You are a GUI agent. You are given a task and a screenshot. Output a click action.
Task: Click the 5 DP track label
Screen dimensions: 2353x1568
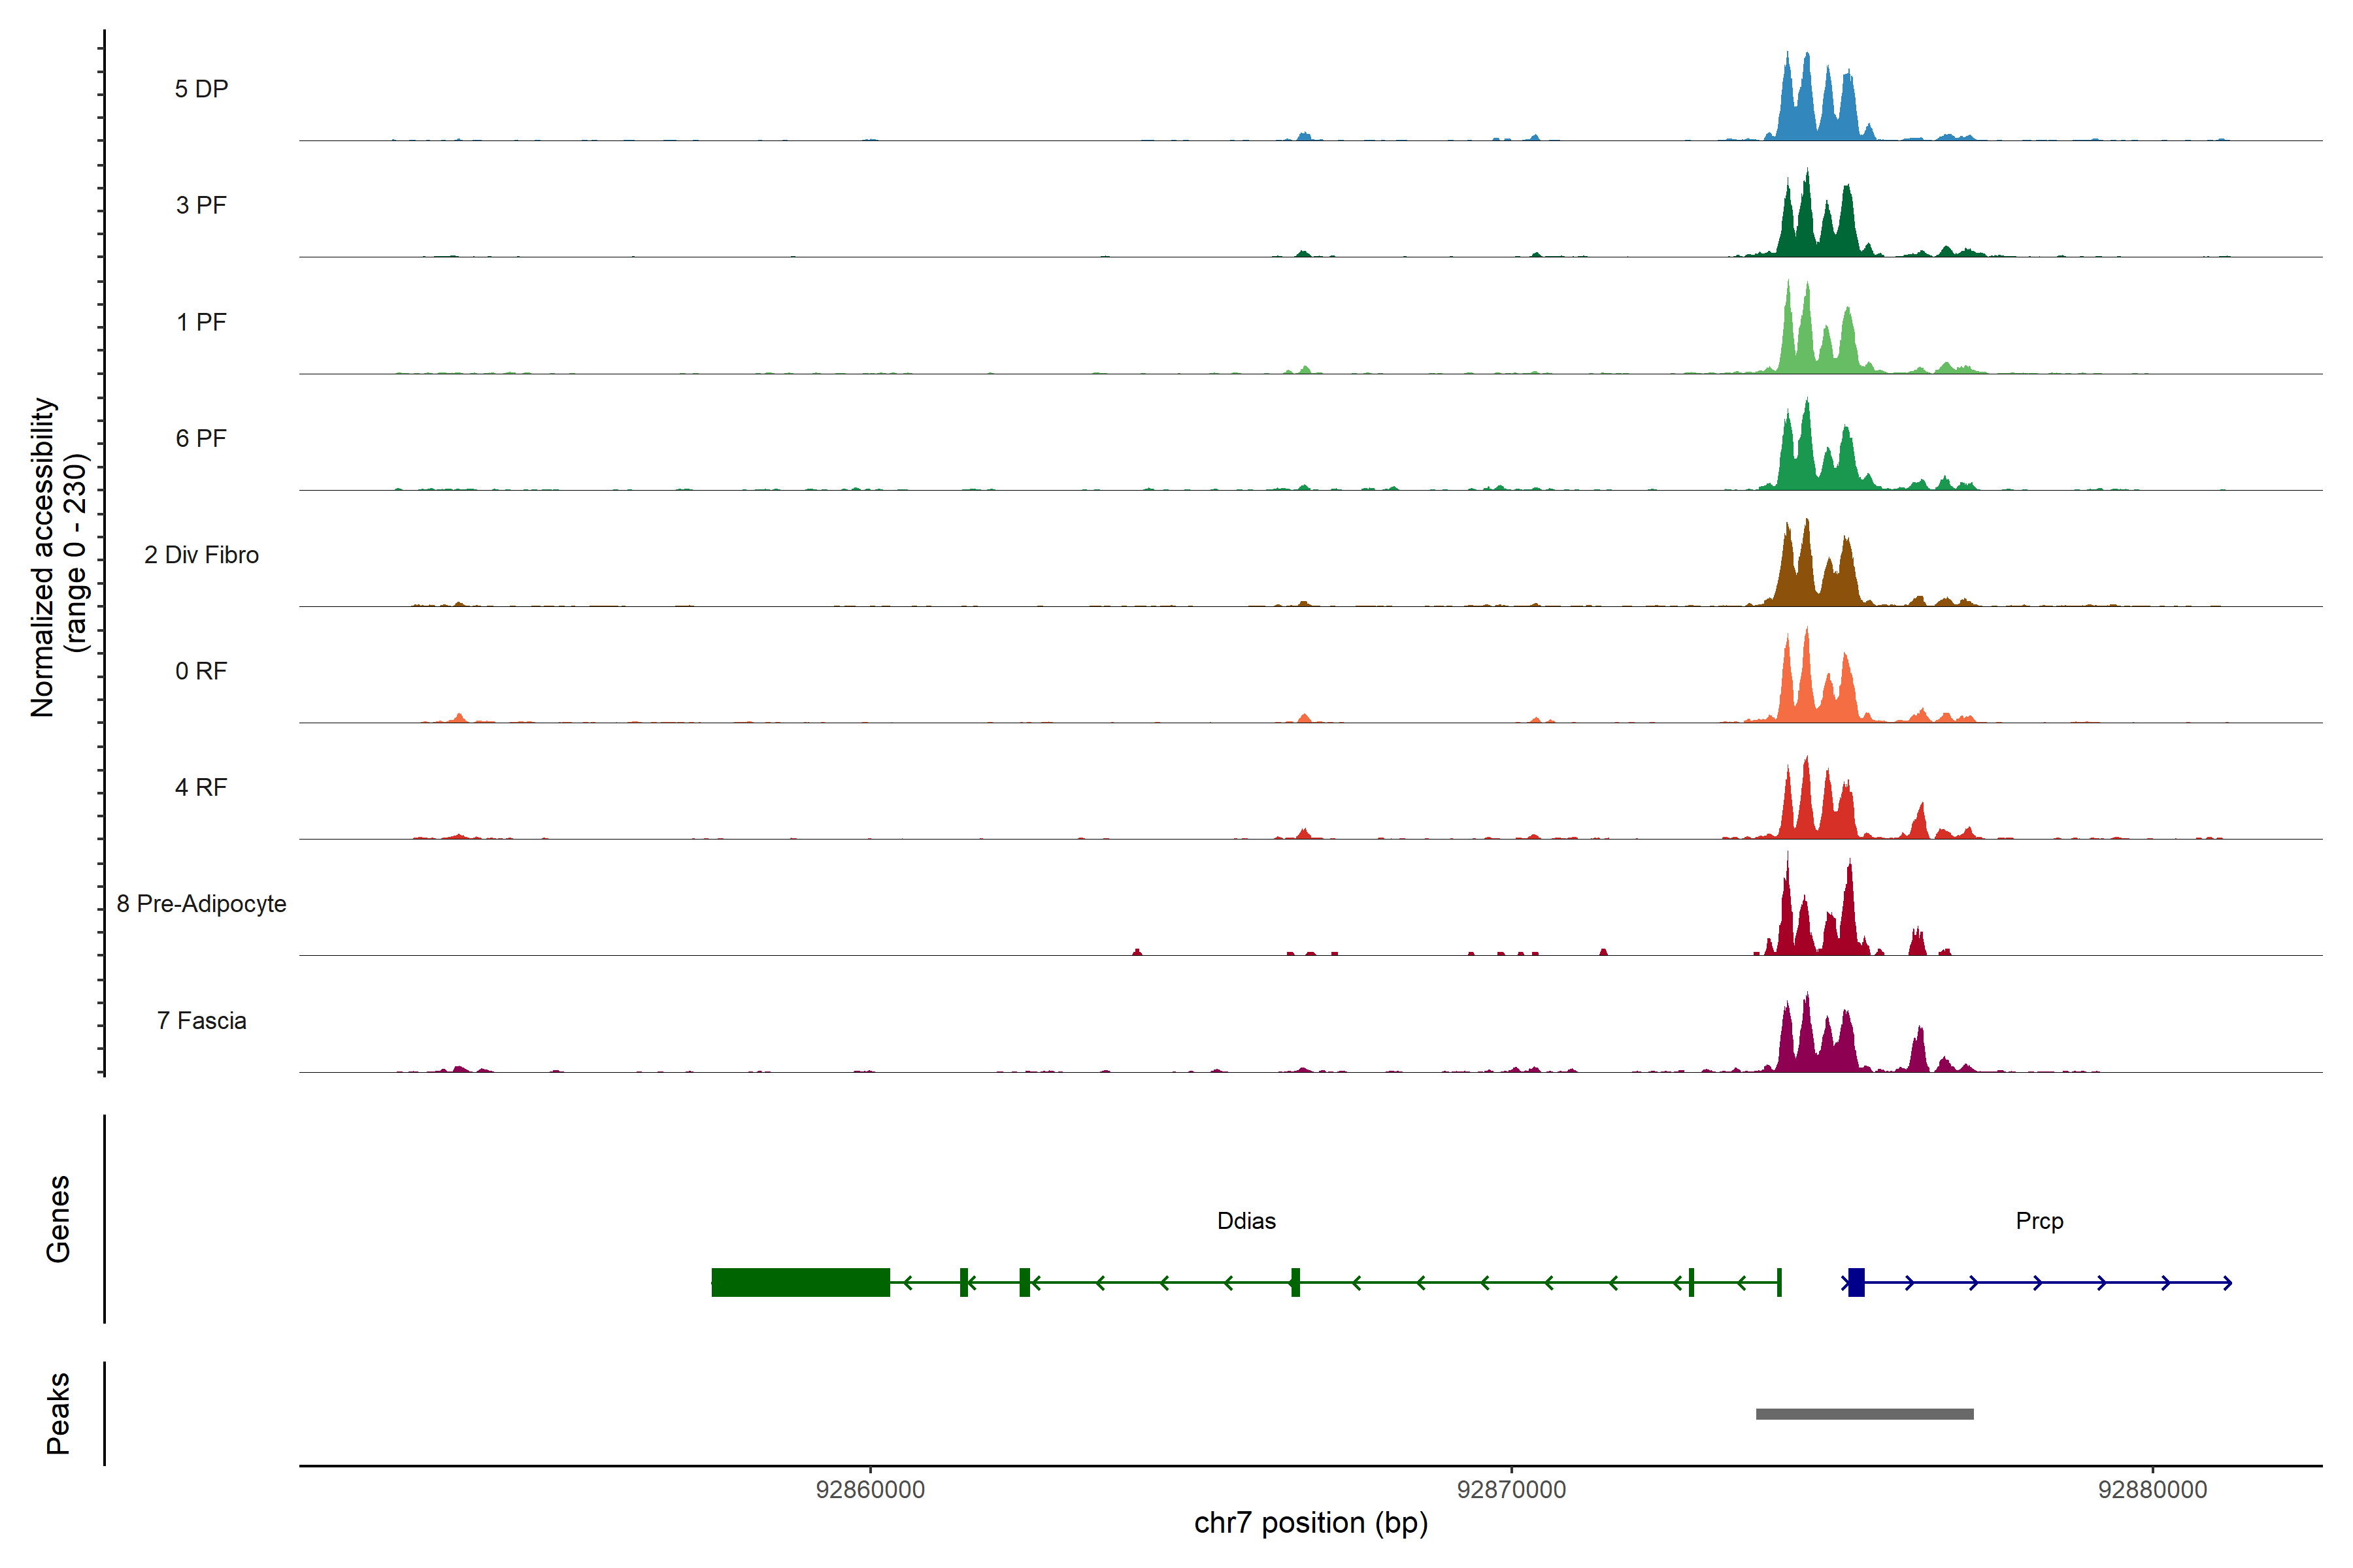(201, 89)
